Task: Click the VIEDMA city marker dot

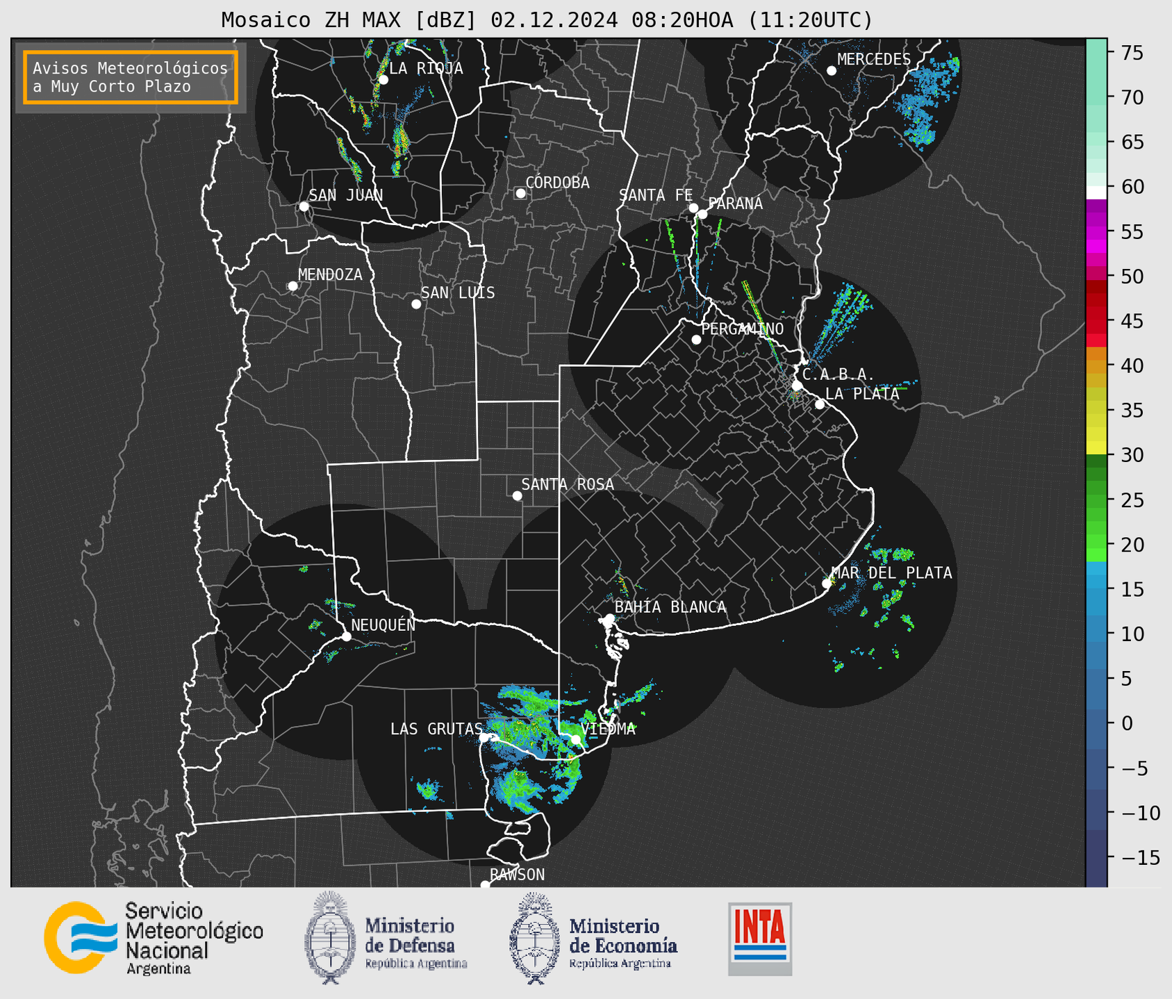Action: [575, 739]
